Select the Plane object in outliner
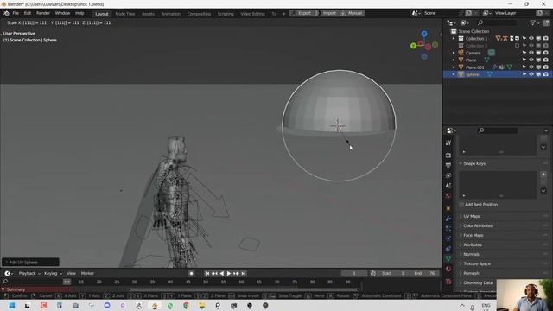Screen dimensions: 553x311 [471, 60]
